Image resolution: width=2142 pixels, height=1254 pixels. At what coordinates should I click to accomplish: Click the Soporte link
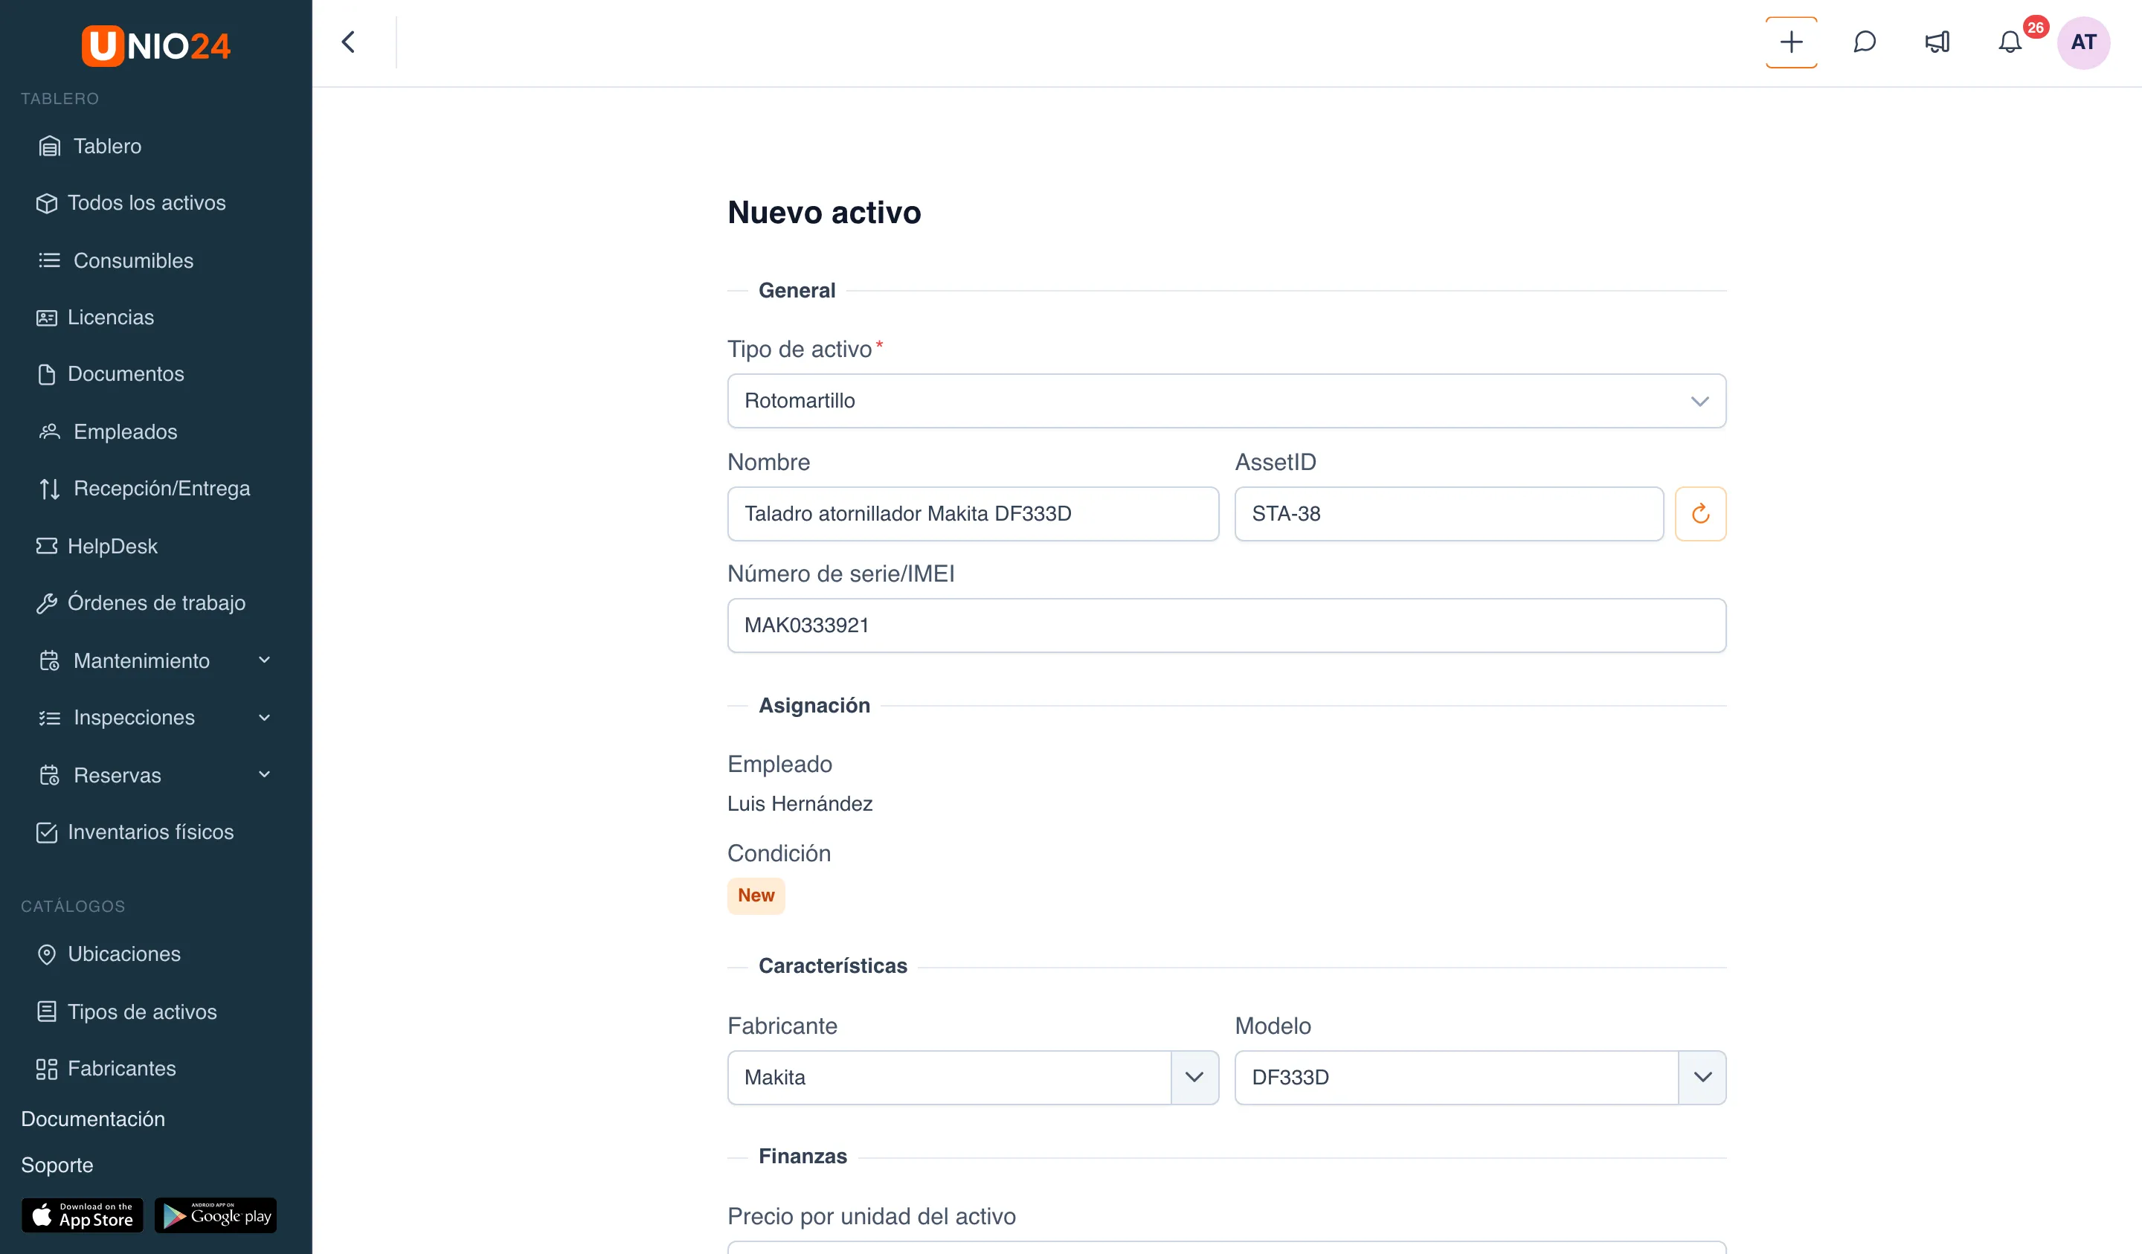pos(57,1165)
